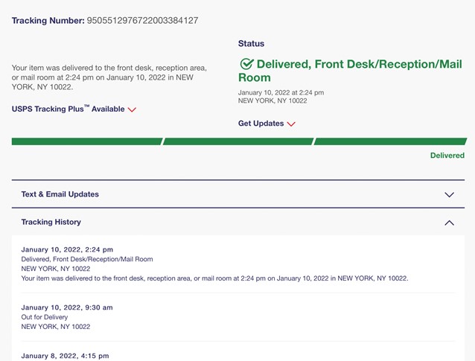Select the Out for Delivery history line
This screenshot has width=475, height=361.
[x=44, y=317]
